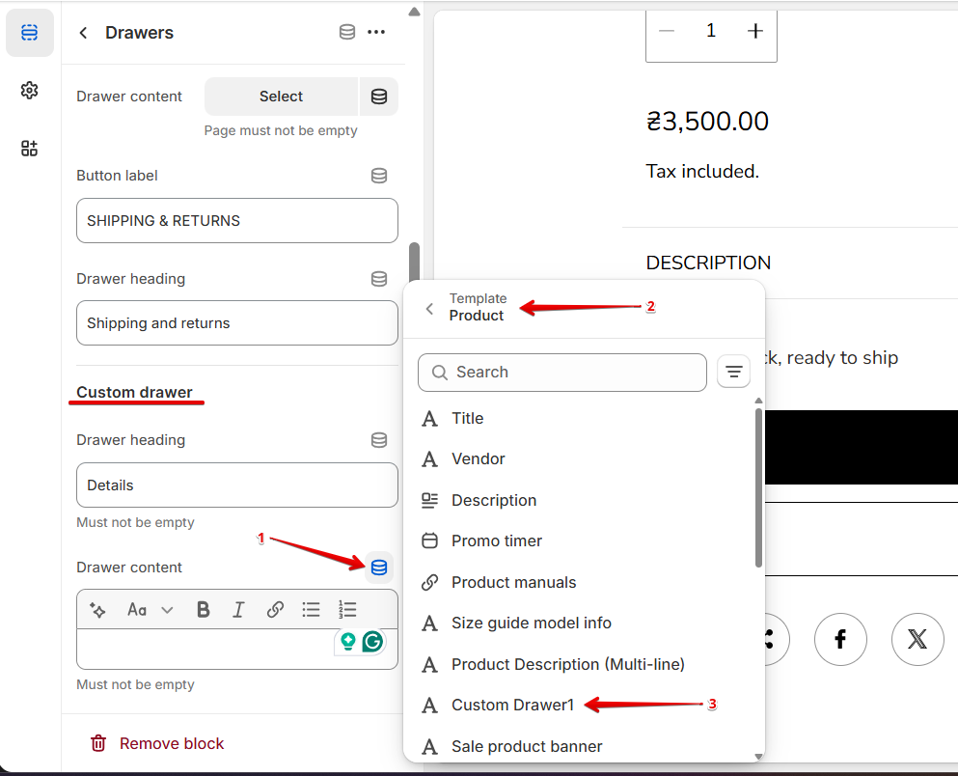The width and height of the screenshot is (958, 776).
Task: Click inside the Drawer content text area
Action: tap(237, 649)
